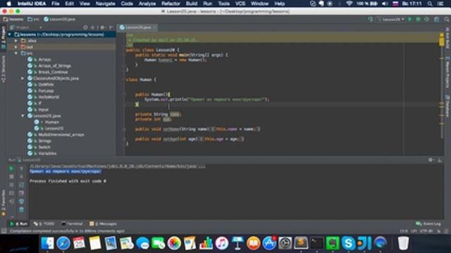
Task: Click the Make Project build icon
Action: 371,19
